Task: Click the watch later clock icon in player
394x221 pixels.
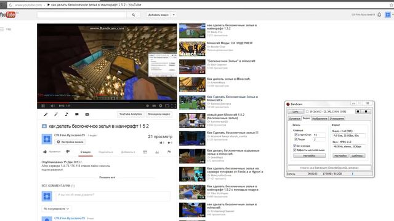Action: pos(148,106)
